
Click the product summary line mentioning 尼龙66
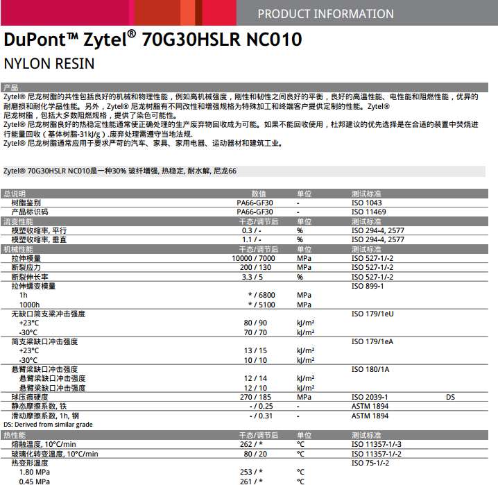120,171
